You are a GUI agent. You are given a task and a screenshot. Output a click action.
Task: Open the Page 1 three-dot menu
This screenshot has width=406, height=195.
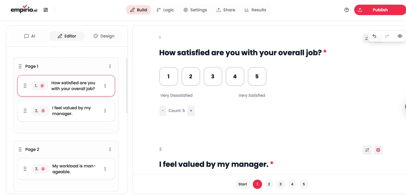(x=110, y=66)
